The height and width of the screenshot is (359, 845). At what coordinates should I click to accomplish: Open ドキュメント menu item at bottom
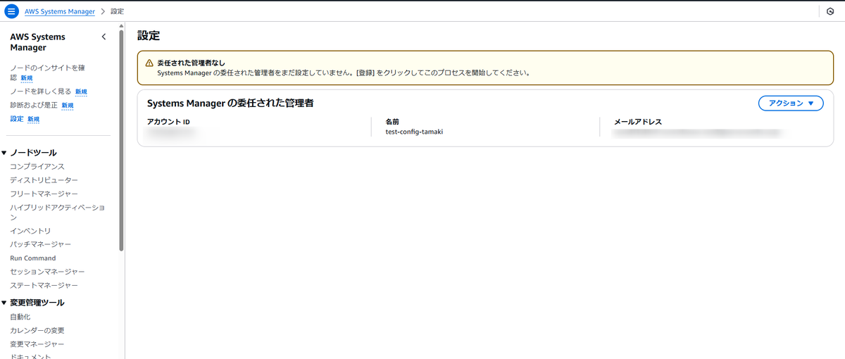[30, 356]
